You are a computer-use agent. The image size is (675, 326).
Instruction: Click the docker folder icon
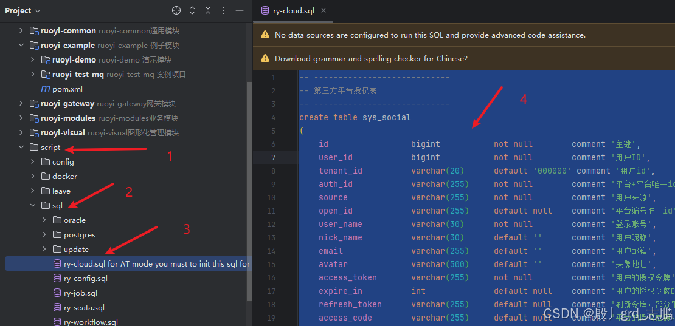(x=46, y=177)
